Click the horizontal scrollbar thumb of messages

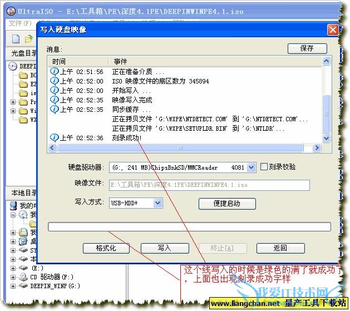[180, 147]
